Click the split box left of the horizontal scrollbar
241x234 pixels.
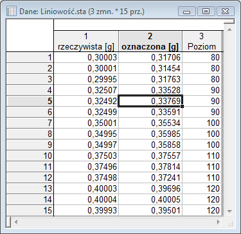(8, 222)
